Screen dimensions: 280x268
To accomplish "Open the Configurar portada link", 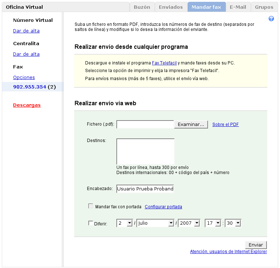I will (163, 207).
